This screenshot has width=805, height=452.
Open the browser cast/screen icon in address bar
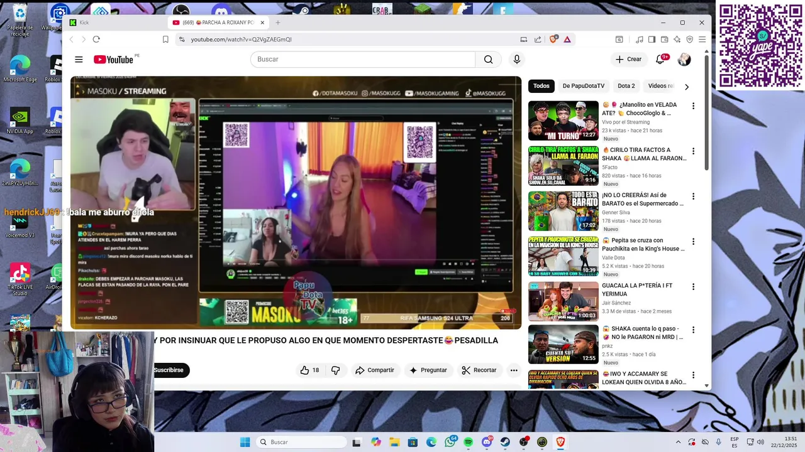tap(524, 39)
